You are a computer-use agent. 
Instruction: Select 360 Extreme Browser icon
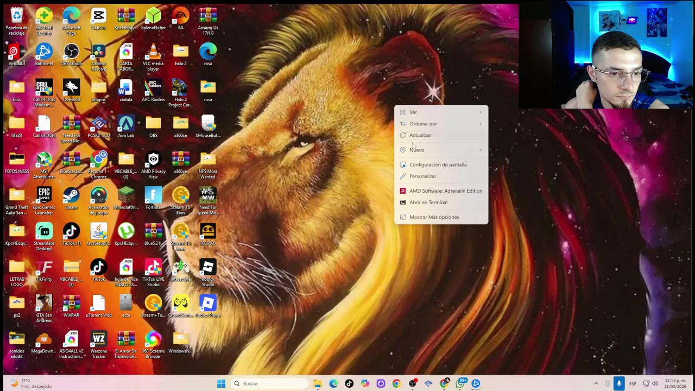(x=153, y=345)
